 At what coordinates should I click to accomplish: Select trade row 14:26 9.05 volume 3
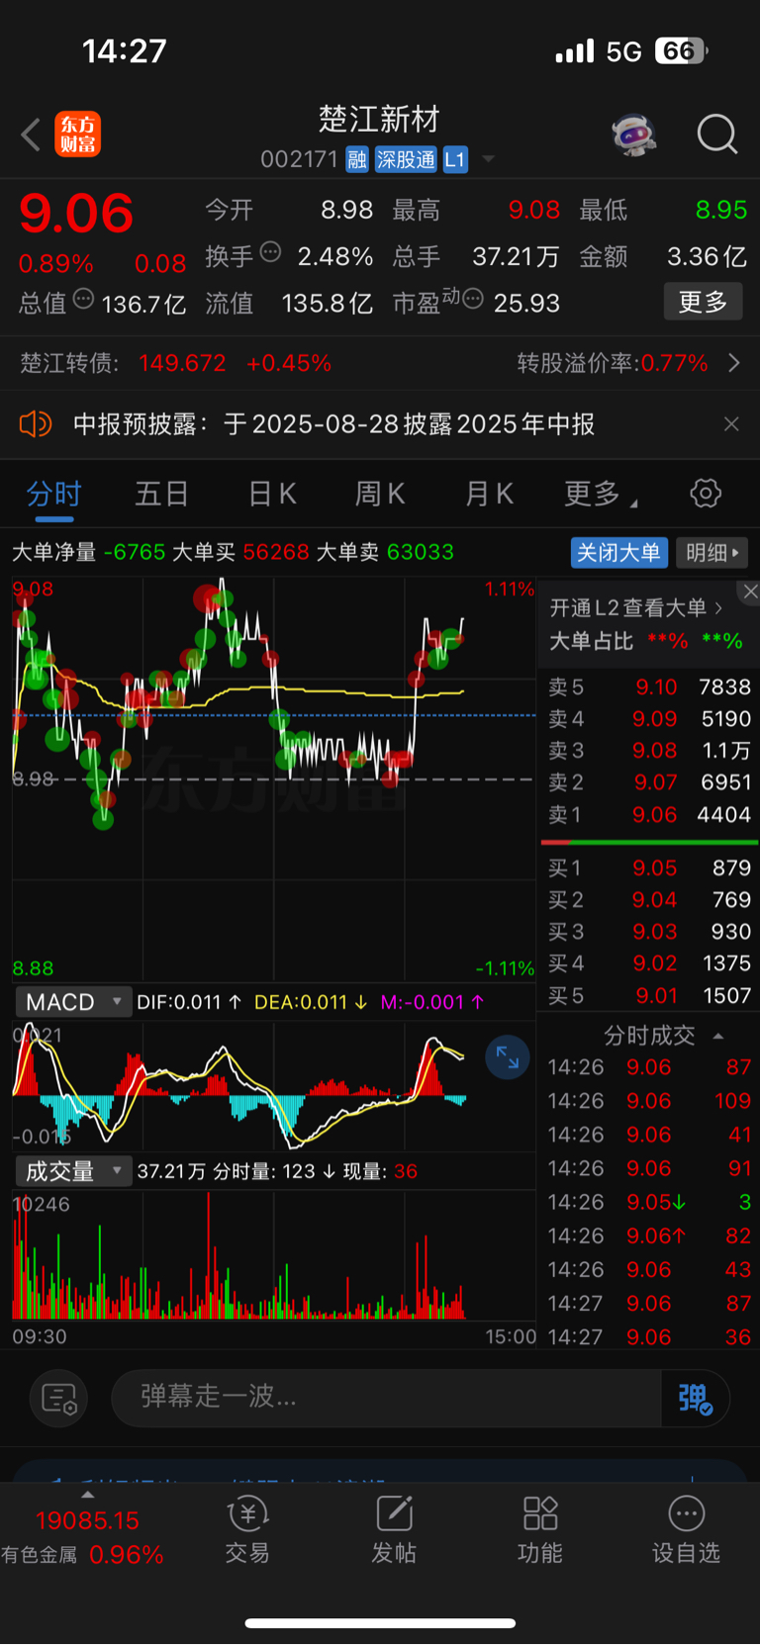(x=649, y=1202)
